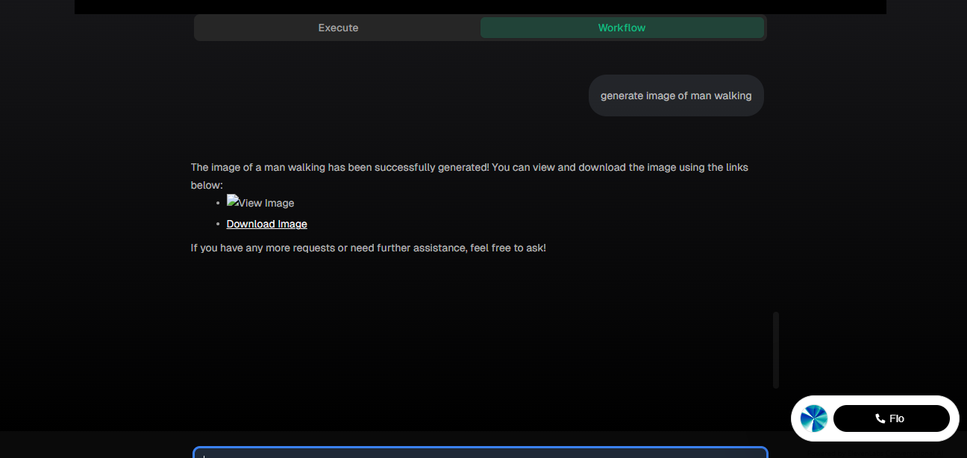Click the 'generate image of man walking' bubble
Viewport: 967px width, 458px height.
coord(676,95)
